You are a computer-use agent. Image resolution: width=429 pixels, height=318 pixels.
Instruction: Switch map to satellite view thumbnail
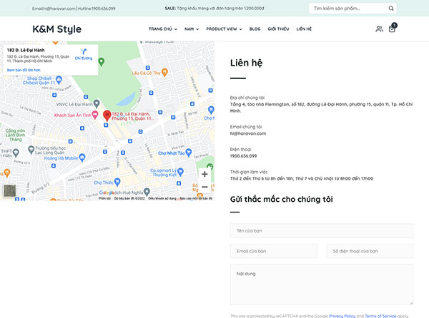tap(9, 190)
